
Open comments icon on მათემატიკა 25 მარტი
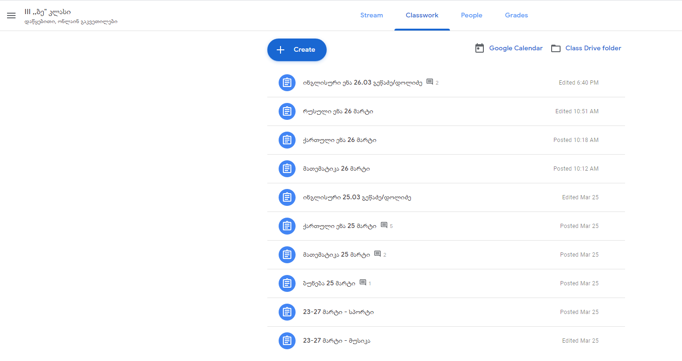pyautogui.click(x=377, y=254)
